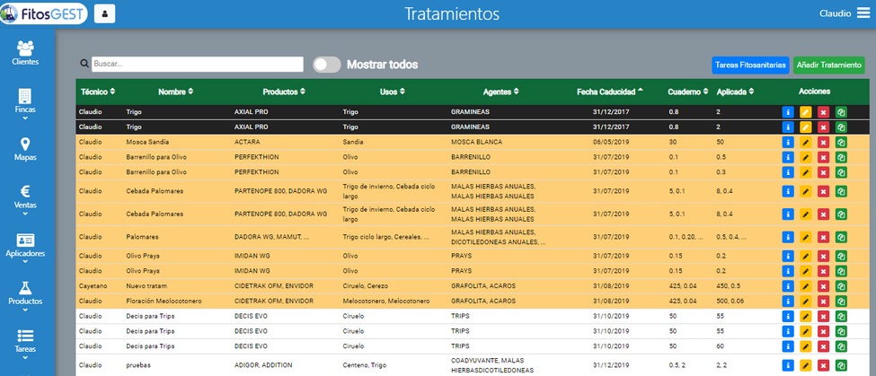Click the Claudio username in header
The image size is (876, 376).
click(835, 13)
